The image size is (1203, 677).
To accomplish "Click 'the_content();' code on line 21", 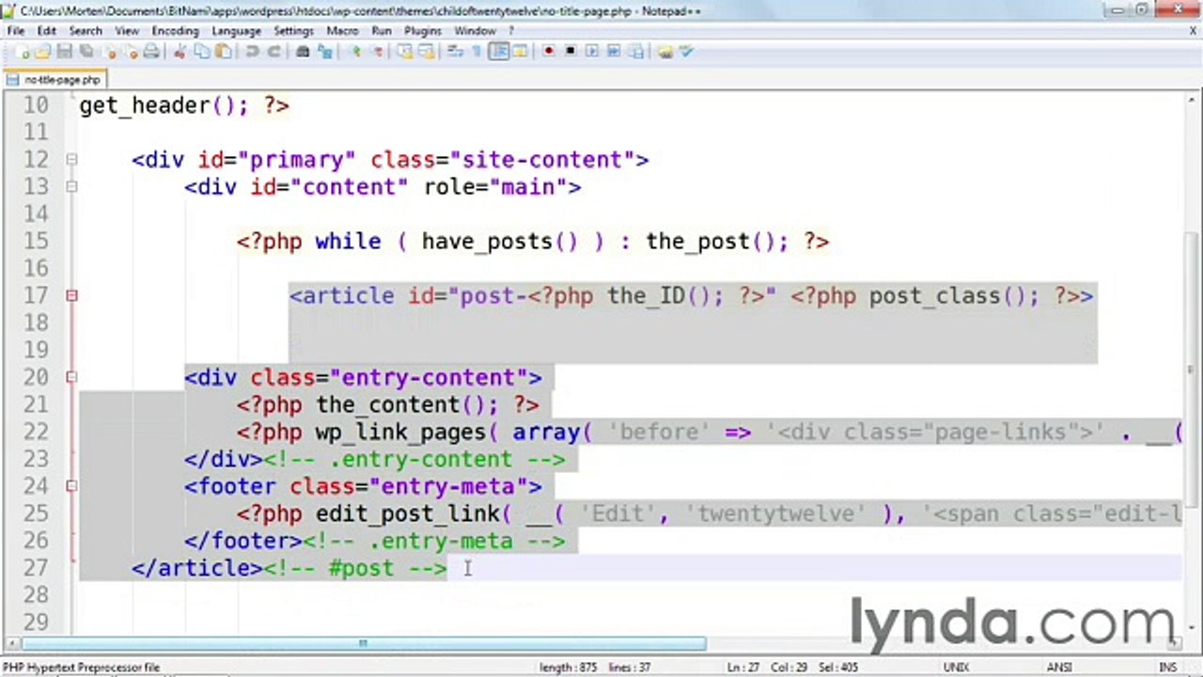I will (x=407, y=405).
